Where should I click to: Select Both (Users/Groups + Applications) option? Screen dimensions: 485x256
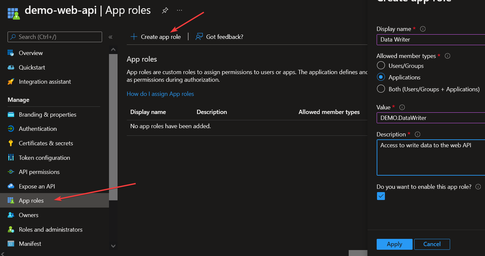pos(381,89)
